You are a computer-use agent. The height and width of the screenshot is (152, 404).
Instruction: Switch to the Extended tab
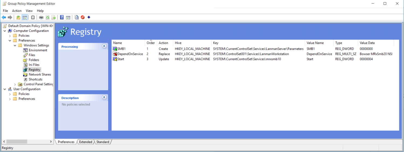[x=86, y=142]
